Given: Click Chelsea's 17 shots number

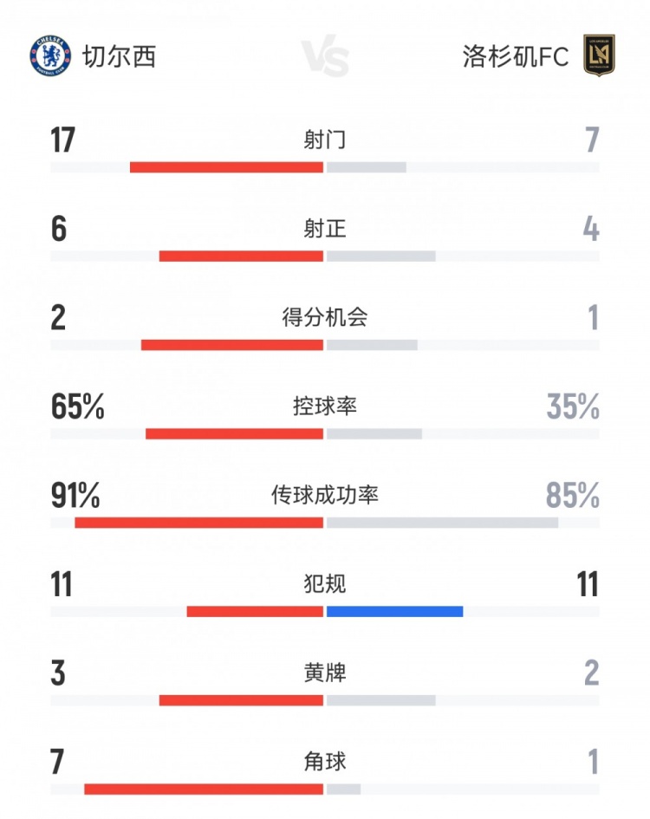Looking at the screenshot, I should pyautogui.click(x=62, y=140).
